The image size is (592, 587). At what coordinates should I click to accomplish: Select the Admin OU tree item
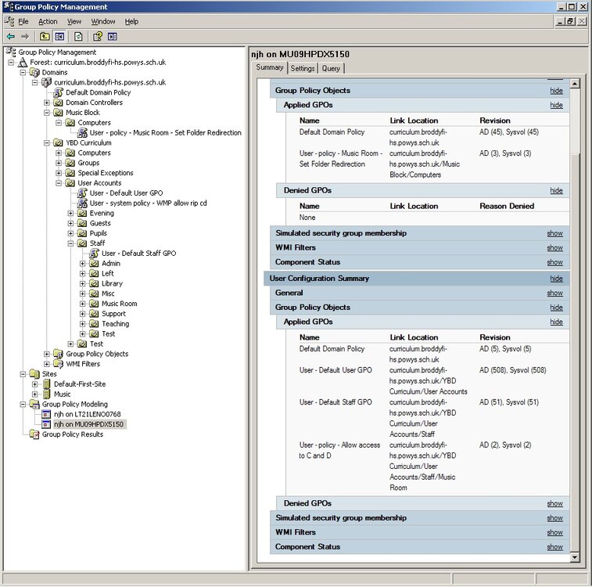[x=111, y=264]
